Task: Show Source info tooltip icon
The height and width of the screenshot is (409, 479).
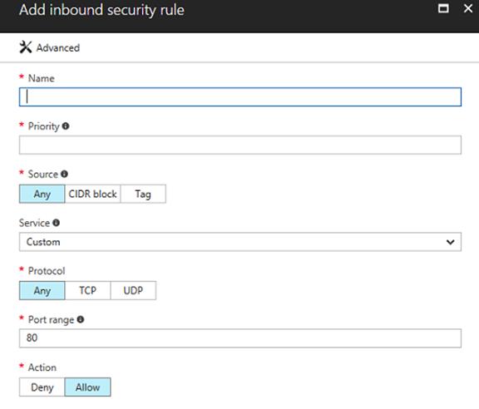Action: 64,174
